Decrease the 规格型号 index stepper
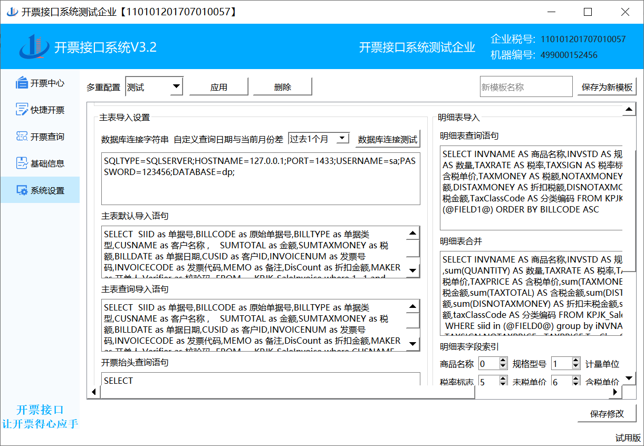Image resolution: width=644 pixels, height=446 pixels. click(575, 367)
